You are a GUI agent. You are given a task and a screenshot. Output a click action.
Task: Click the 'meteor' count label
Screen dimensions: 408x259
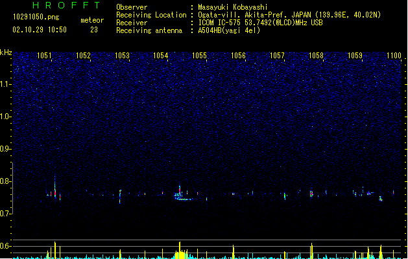pyautogui.click(x=92, y=20)
